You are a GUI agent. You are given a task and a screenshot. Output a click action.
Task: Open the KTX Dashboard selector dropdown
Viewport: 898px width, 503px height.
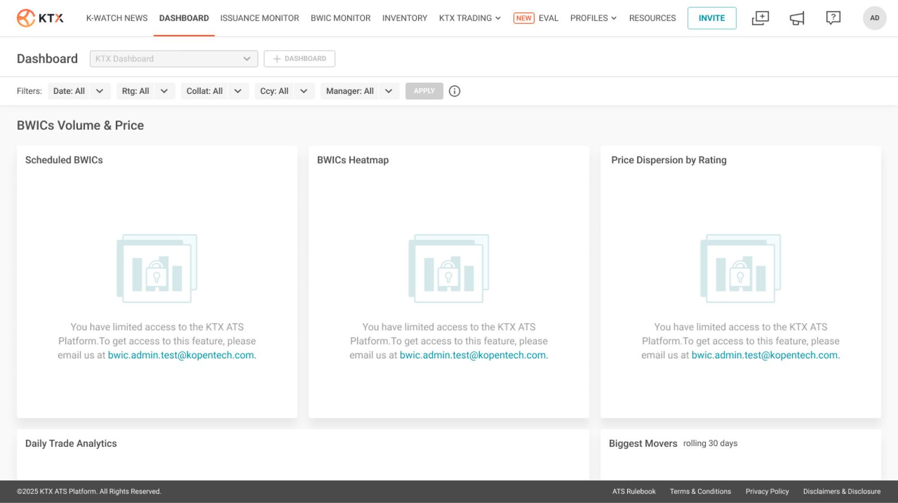174,59
